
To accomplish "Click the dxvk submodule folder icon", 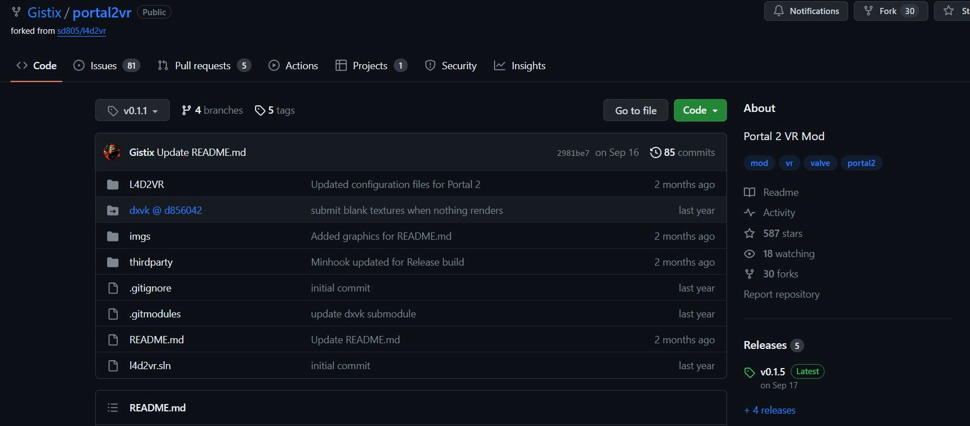I will pyautogui.click(x=113, y=210).
